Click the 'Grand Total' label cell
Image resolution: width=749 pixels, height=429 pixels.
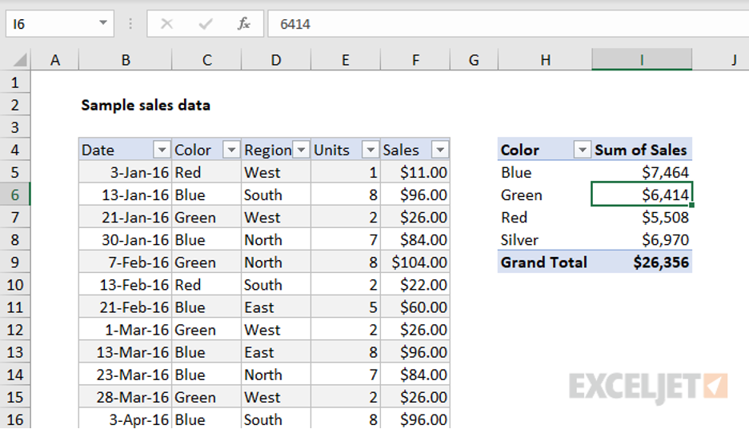[545, 263]
